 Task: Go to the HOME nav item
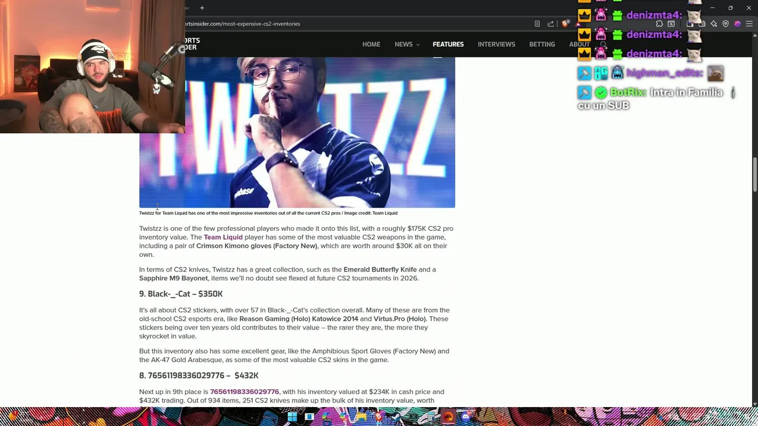pyautogui.click(x=371, y=44)
